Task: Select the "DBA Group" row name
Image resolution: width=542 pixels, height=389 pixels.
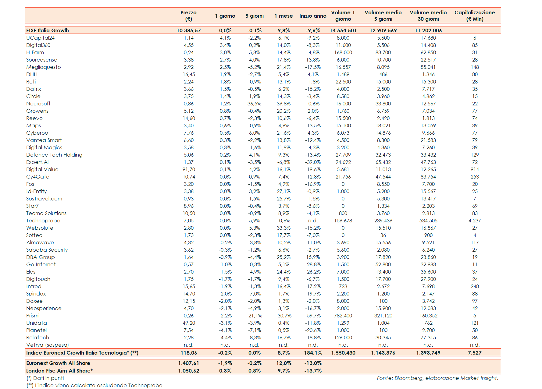Action: [x=41, y=257]
